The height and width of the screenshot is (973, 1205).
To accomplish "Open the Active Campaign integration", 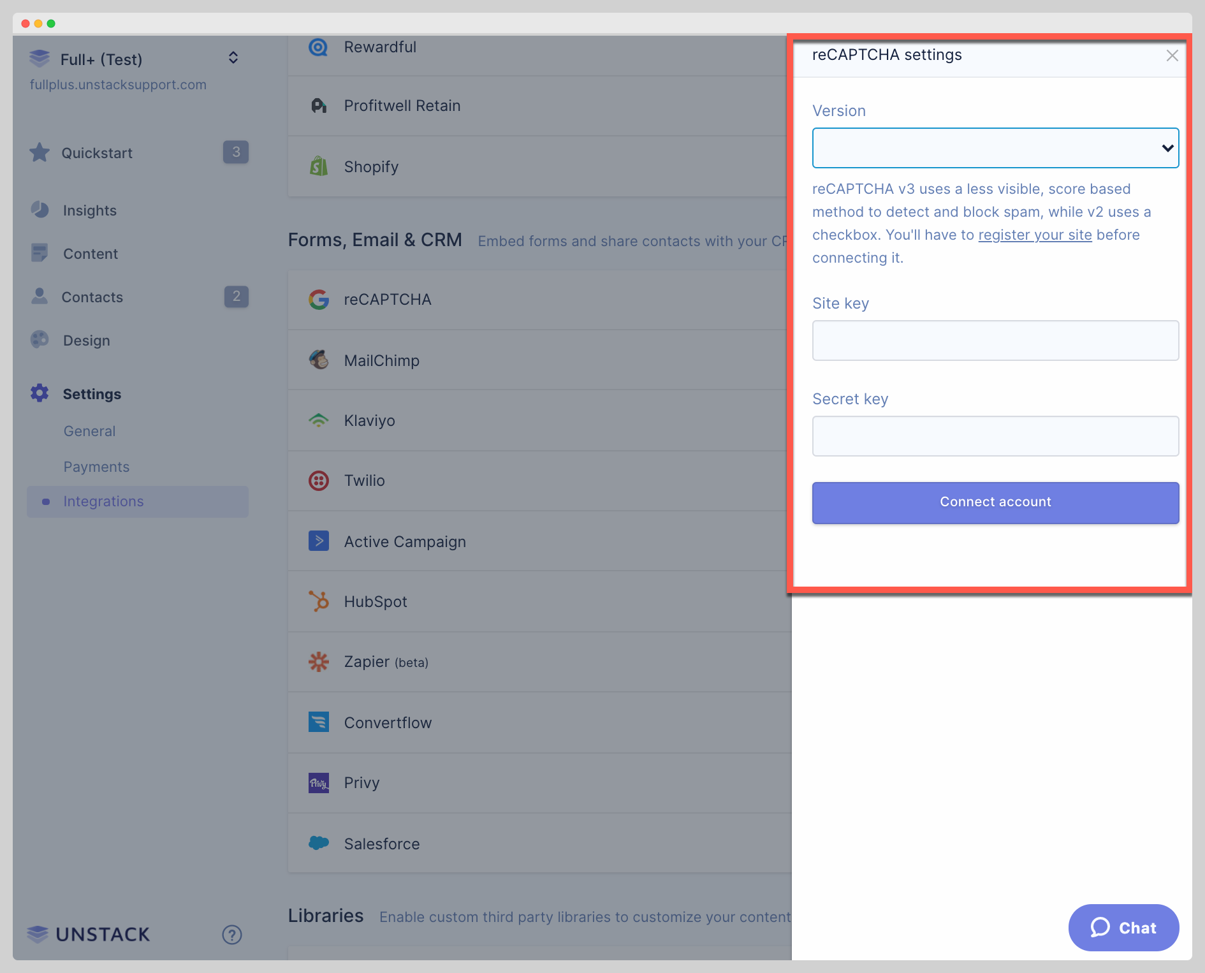I will [405, 541].
